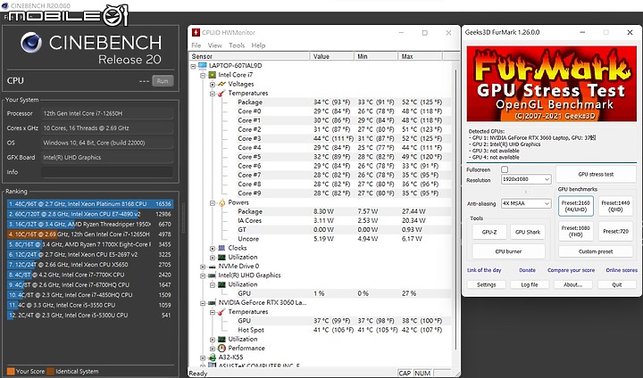Screen dimensions: 643x378
Task: Click the thermometer icon beside CPU Temperatures
Action: (x=221, y=93)
